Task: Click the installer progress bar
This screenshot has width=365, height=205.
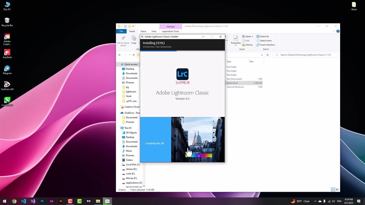Action: click(x=182, y=51)
